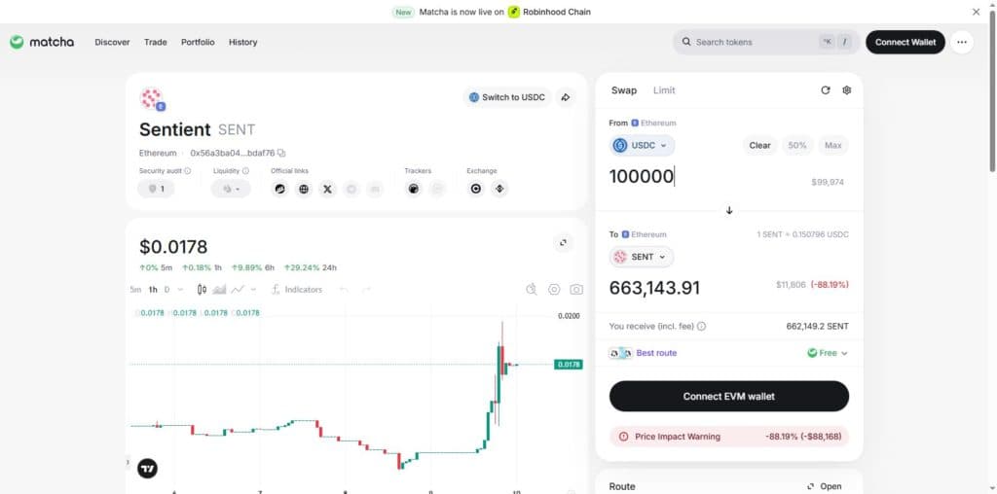The height and width of the screenshot is (494, 997).
Task: Select line chart style
Action: point(238,290)
